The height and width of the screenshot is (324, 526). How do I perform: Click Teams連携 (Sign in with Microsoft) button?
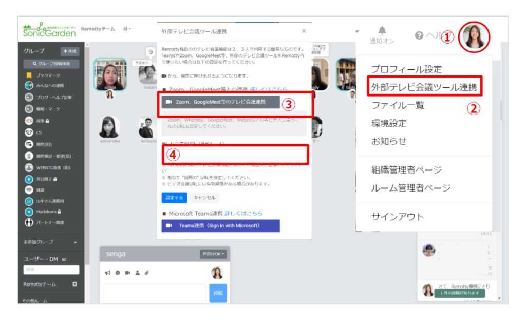[x=221, y=226]
